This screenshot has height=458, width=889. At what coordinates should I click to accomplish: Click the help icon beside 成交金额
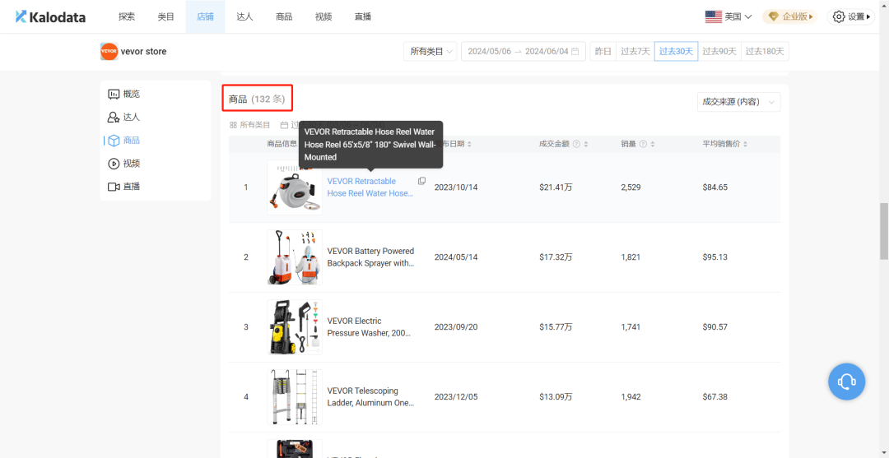576,144
